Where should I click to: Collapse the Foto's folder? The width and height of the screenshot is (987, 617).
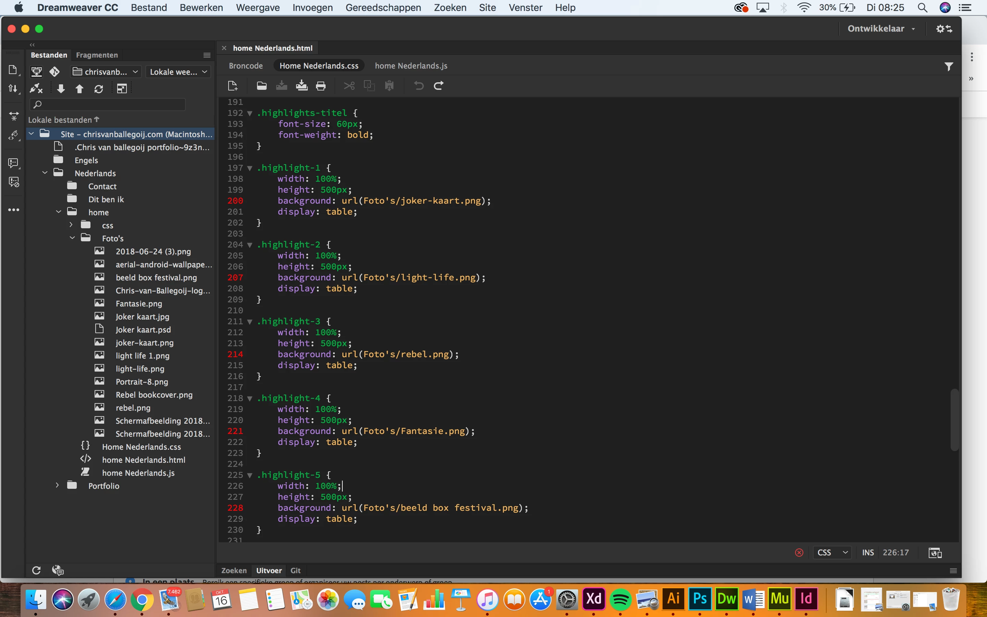click(x=72, y=238)
